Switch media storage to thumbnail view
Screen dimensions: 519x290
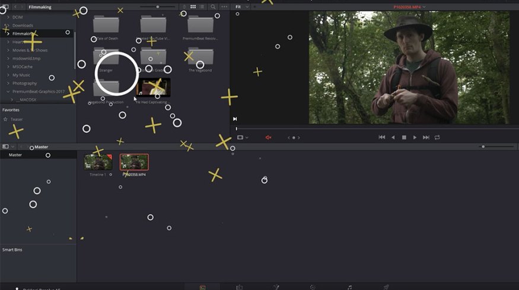tap(193, 7)
